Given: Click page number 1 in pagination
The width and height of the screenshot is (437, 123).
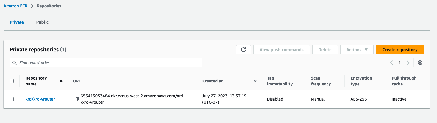Looking at the screenshot, I should (400, 63).
